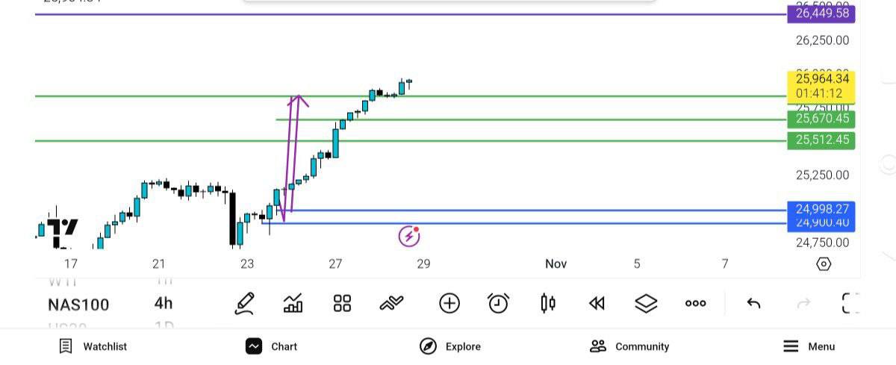Click the purple lightning event marker
Image resolution: width=896 pixels, height=365 pixels.
point(408,237)
